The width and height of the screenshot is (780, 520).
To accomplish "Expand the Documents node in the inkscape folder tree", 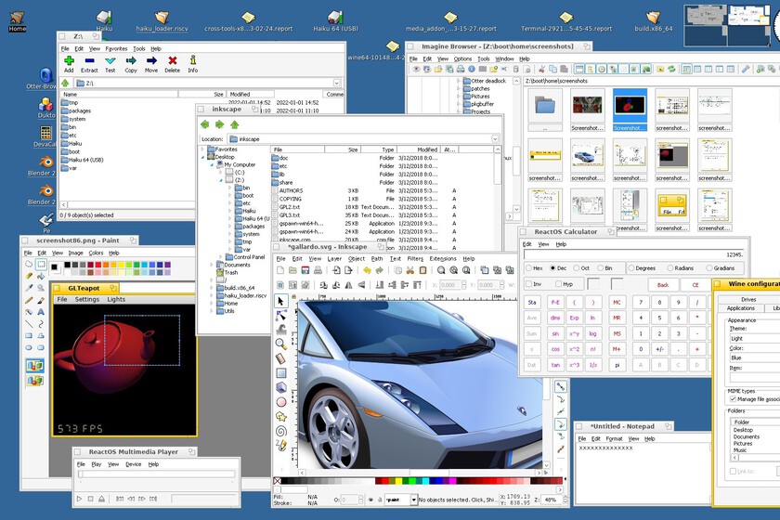I will pyautogui.click(x=212, y=265).
